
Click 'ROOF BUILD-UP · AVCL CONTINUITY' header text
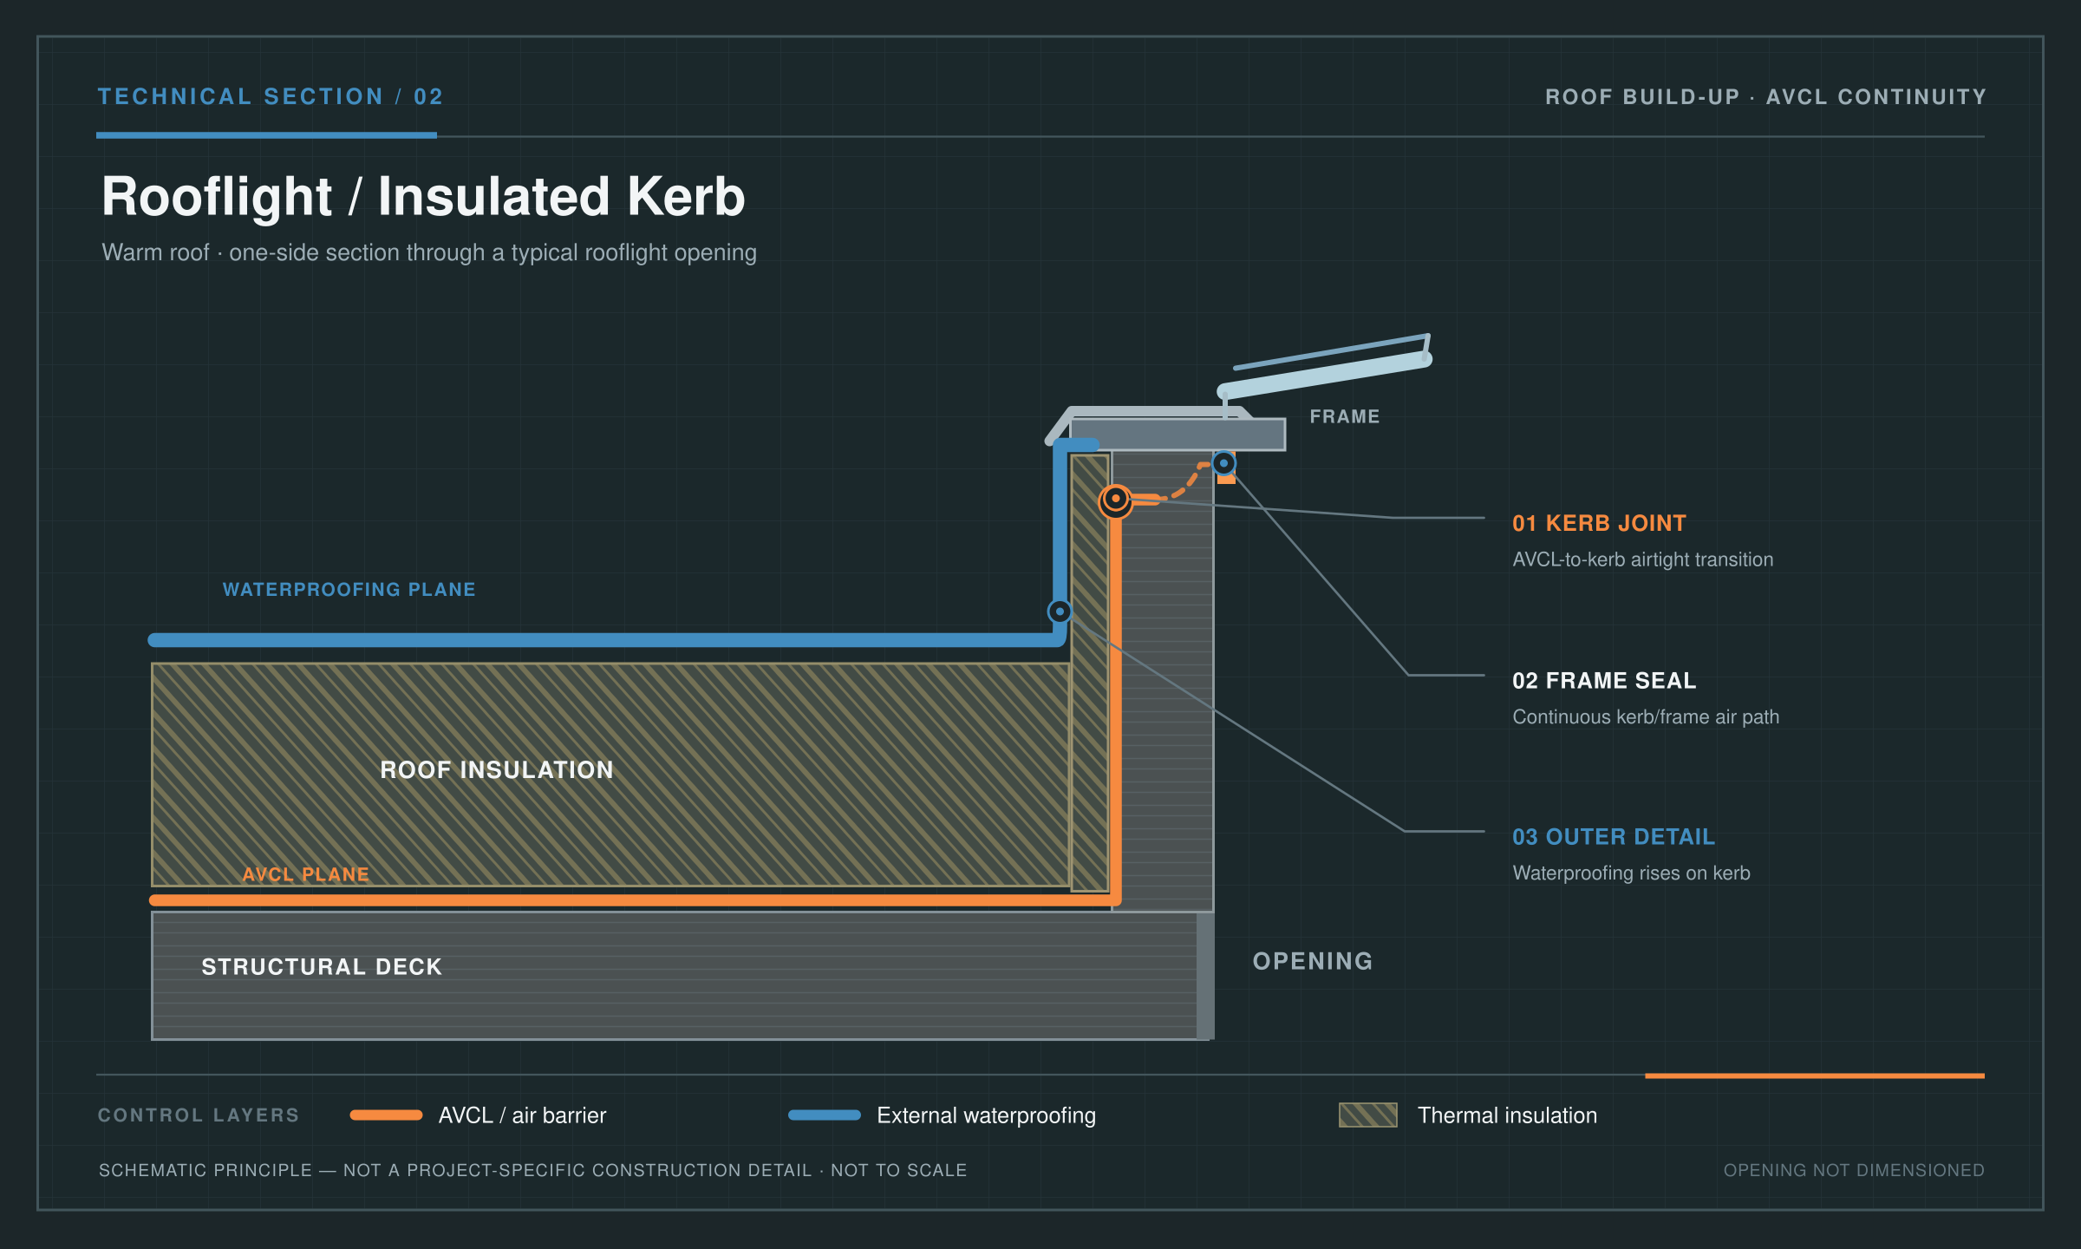(1765, 97)
